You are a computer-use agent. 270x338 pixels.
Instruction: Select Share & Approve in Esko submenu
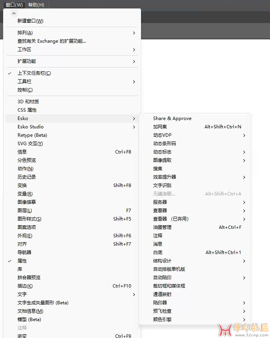tap(195, 119)
